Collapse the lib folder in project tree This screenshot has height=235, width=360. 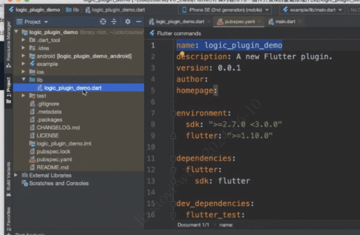[24, 80]
